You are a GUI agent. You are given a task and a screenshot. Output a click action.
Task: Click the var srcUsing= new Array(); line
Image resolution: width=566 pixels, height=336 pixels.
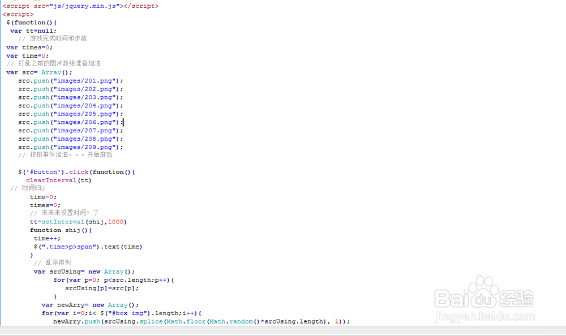[x=84, y=272]
